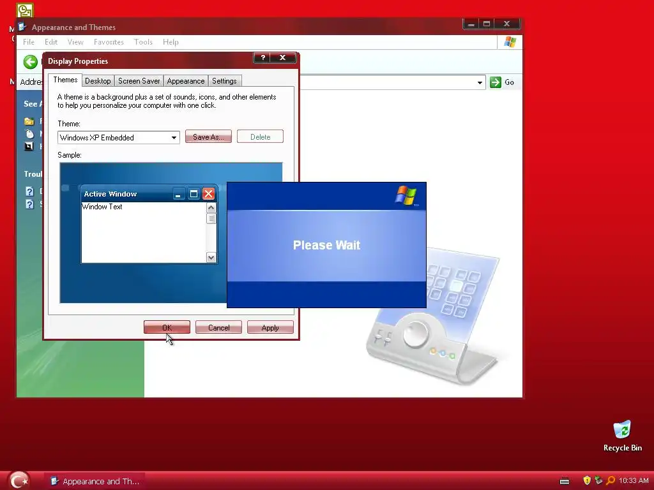Click the green Back arrow in Appearance and Themes

[30, 62]
